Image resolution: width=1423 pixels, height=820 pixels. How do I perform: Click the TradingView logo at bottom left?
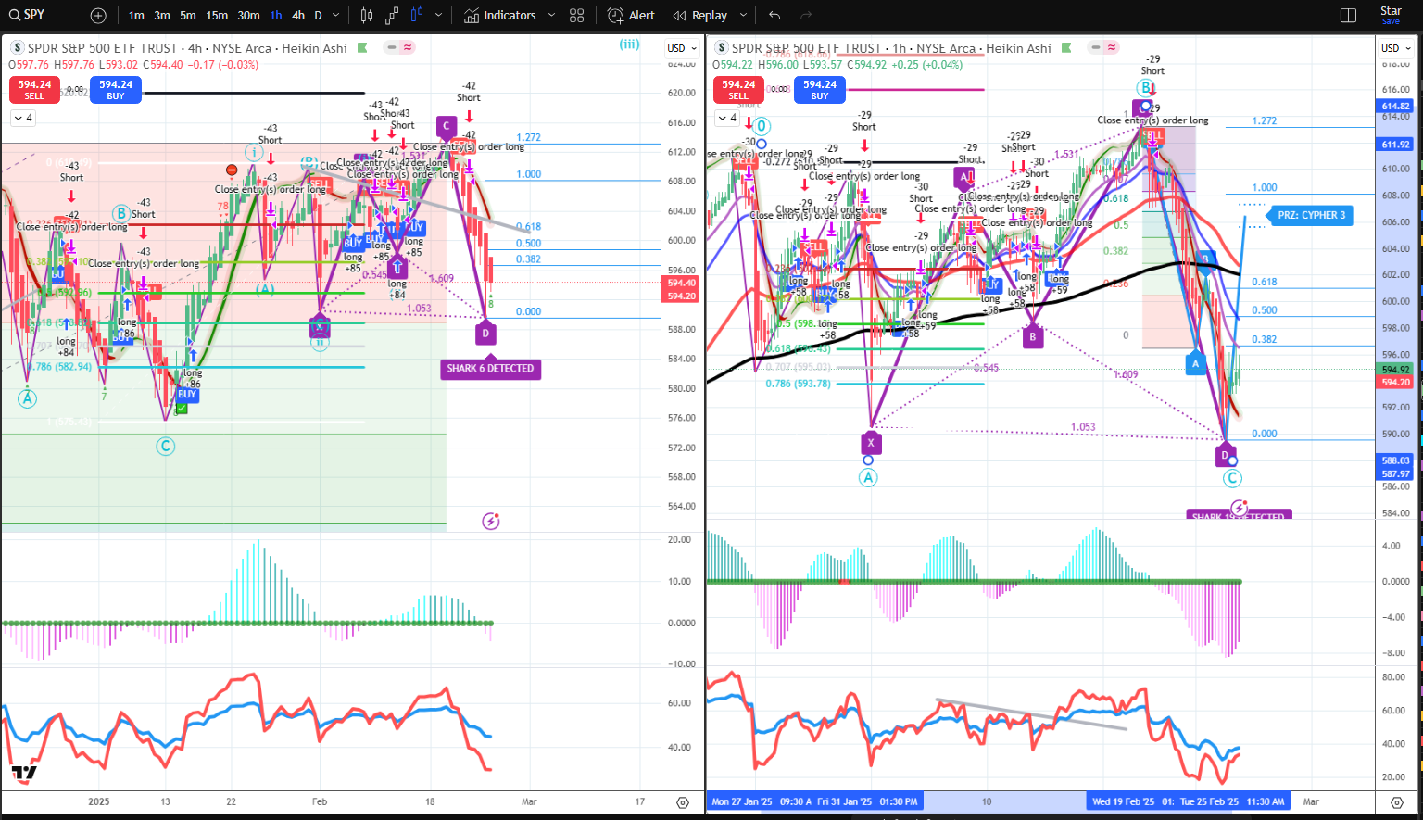pyautogui.click(x=25, y=773)
